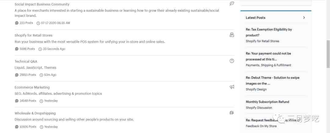
Task: Open the Technical Q&A board
Action: coord(26,61)
